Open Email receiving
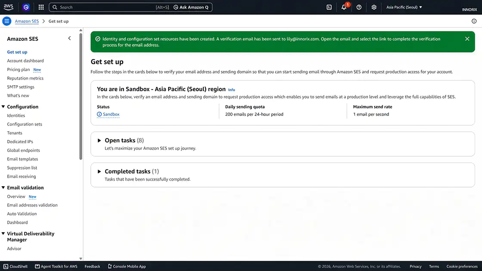This screenshot has width=482, height=271. click(x=22, y=176)
